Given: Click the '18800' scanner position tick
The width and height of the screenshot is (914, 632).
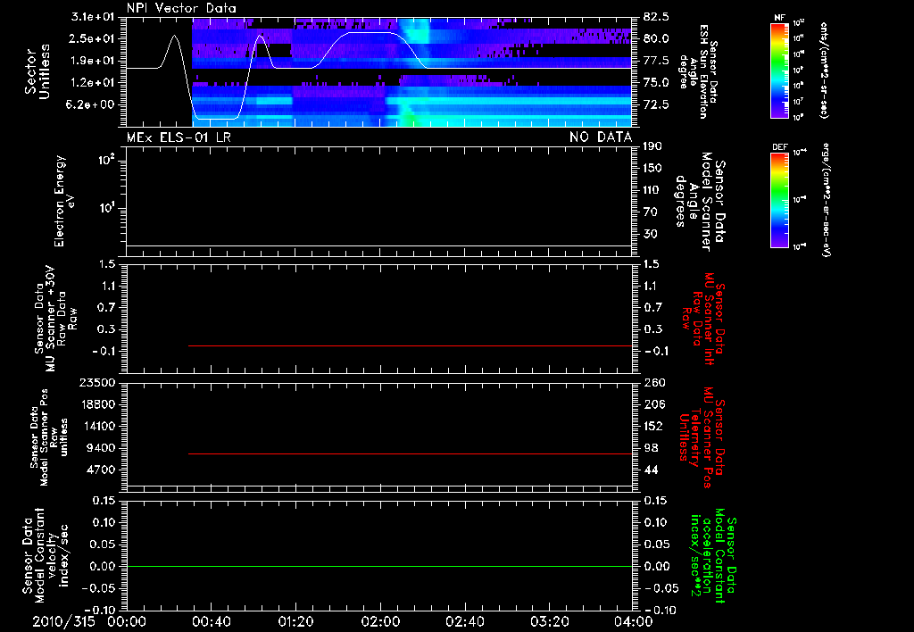Looking at the screenshot, I should (x=97, y=404).
